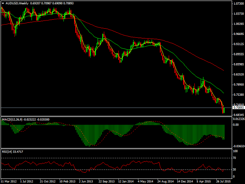The width and height of the screenshot is (245, 184).
Task: Click the 24 Aug 2014 date label
Action: (165, 182)
